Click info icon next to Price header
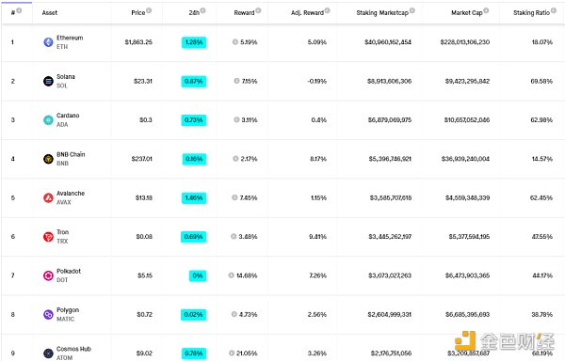565x361 pixels. 149,10
